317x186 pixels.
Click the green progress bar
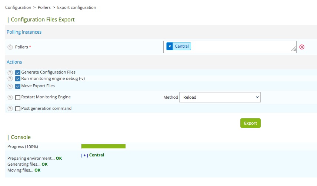[x=103, y=146]
